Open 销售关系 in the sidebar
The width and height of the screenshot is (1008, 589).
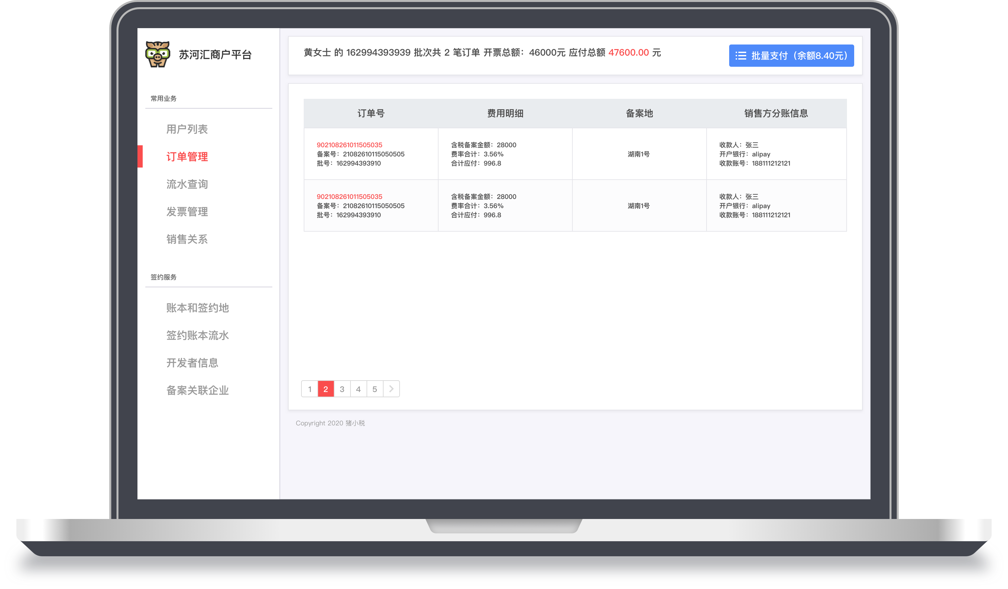pyautogui.click(x=187, y=239)
